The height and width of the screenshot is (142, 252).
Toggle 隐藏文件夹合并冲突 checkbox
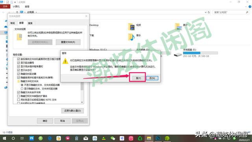tap(19, 92)
